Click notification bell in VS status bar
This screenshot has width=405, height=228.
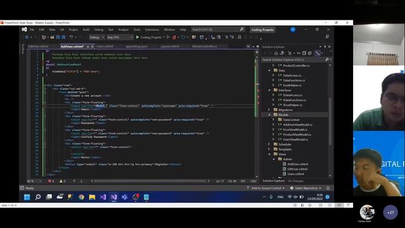coord(328,188)
